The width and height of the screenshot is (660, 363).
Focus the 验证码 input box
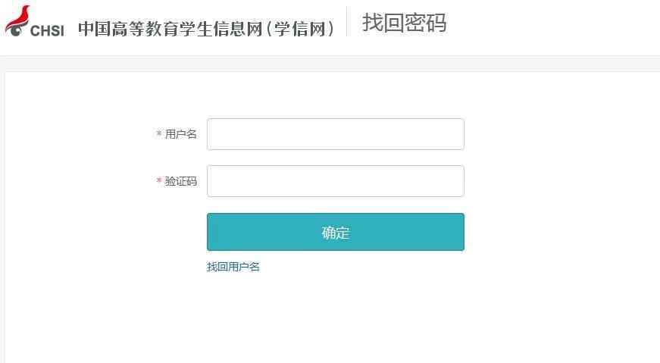click(336, 181)
